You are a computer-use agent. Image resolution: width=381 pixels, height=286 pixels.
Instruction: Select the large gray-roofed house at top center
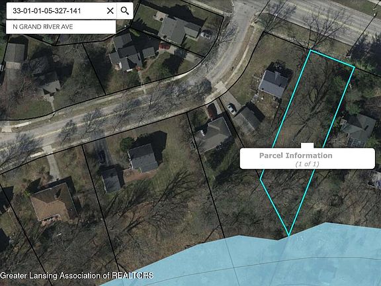point(179,28)
